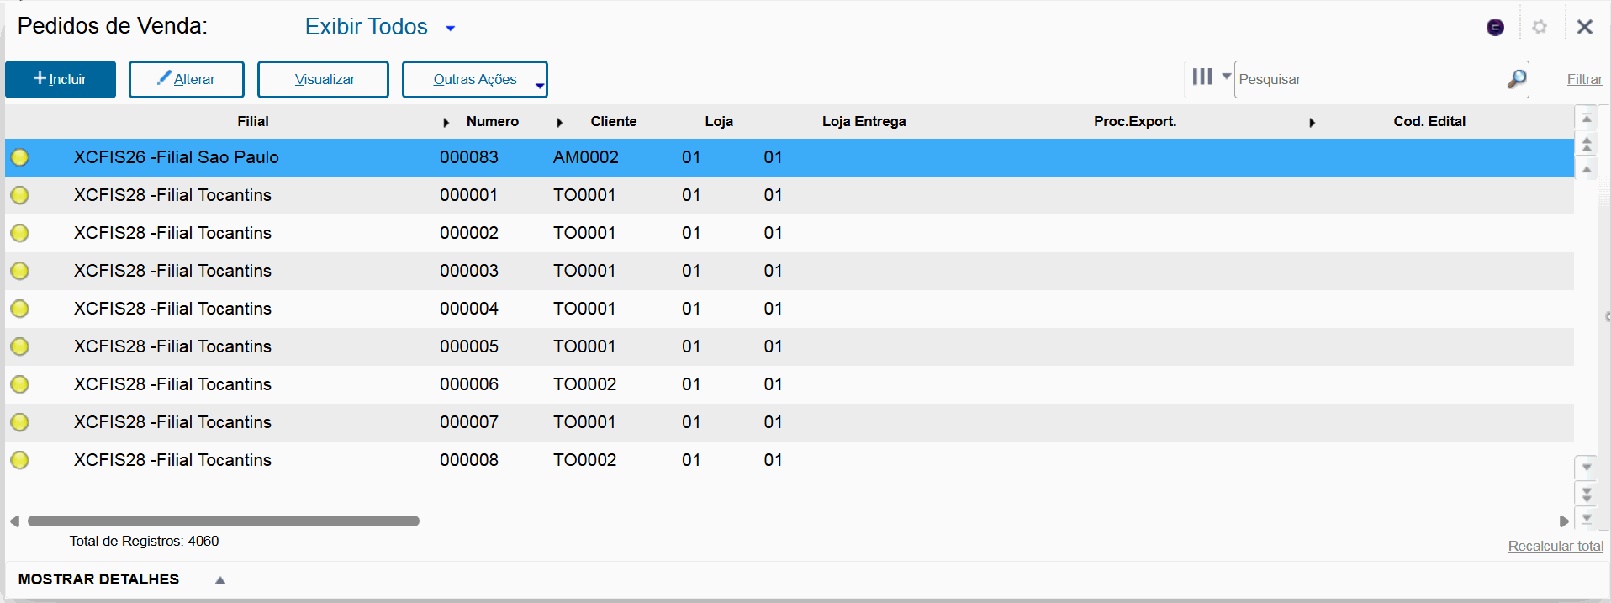Jump to last record scroll button

click(x=1587, y=518)
